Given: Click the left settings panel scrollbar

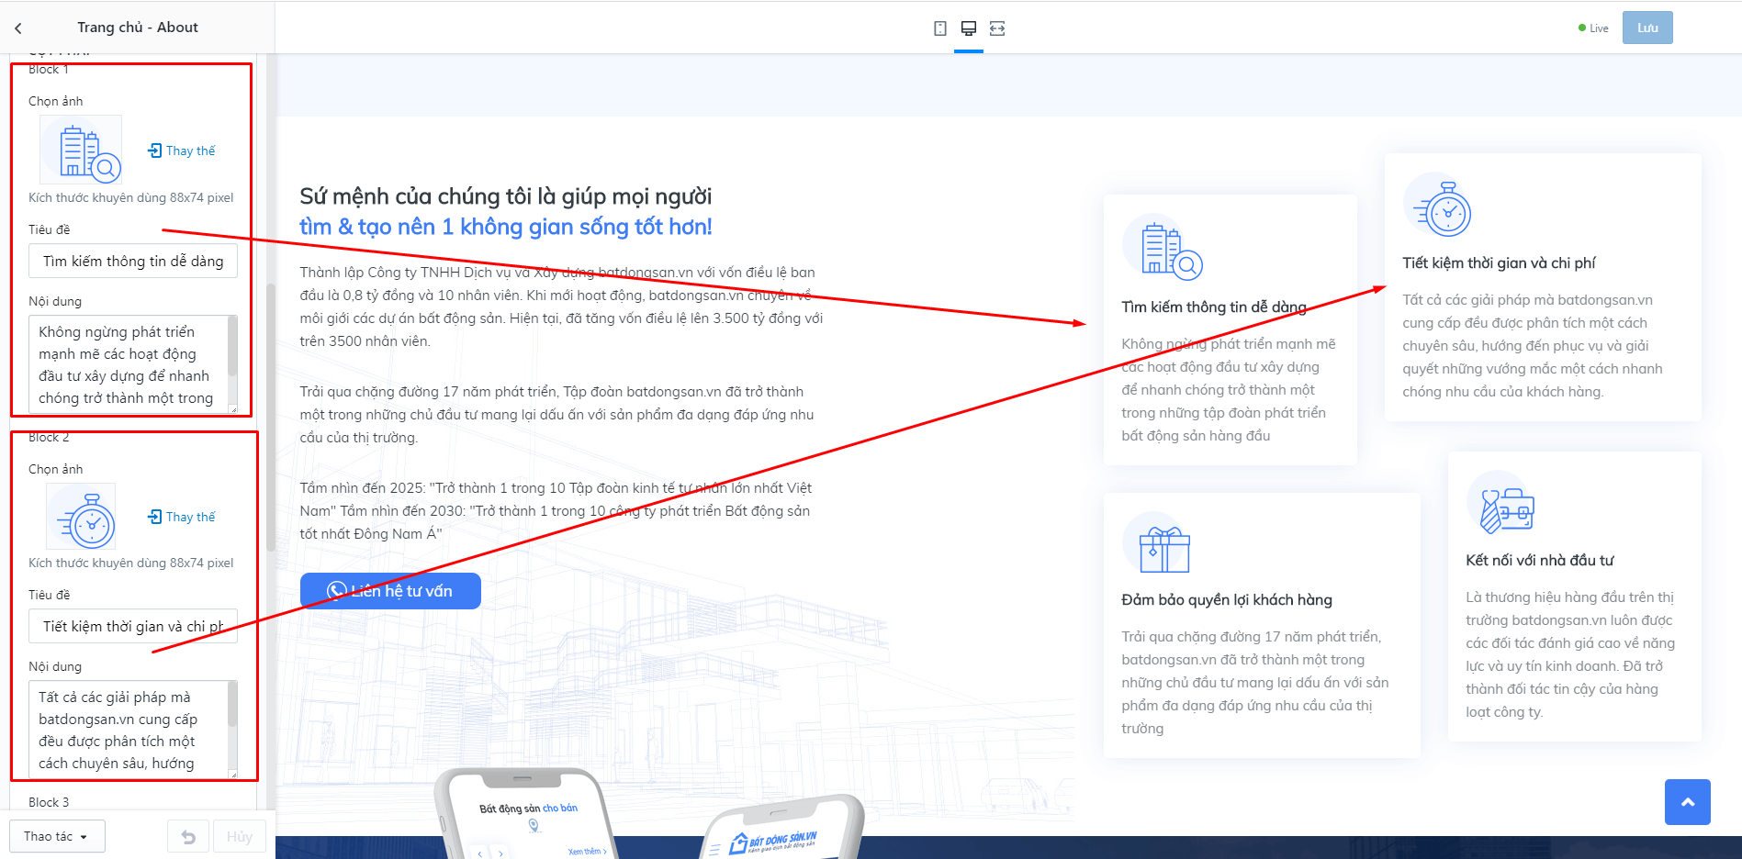Looking at the screenshot, I should tap(271, 418).
